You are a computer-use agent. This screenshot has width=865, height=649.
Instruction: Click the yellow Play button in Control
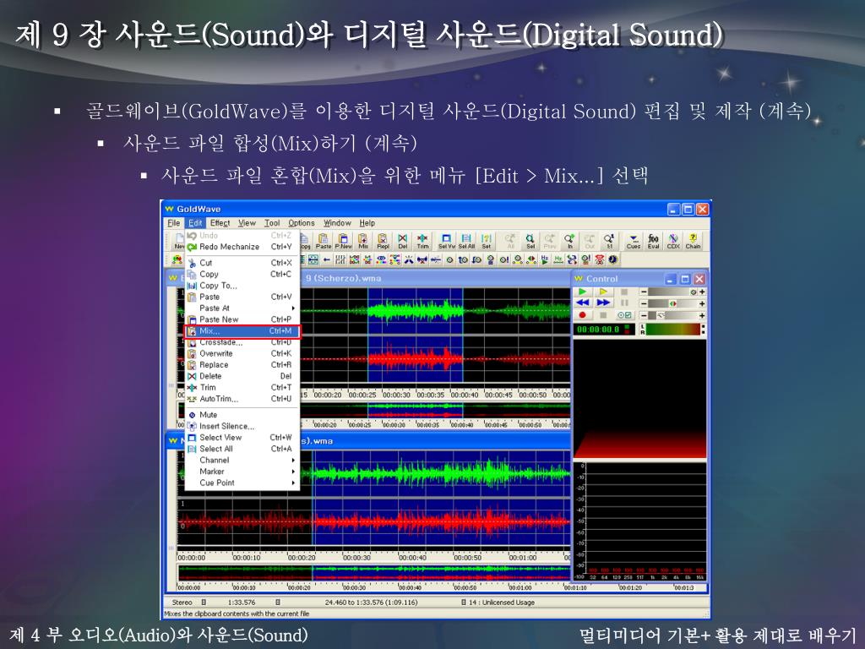click(603, 292)
